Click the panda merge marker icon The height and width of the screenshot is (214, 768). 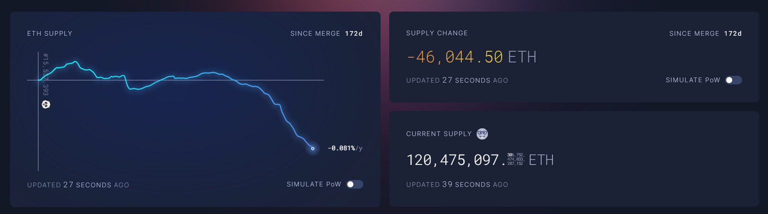tap(46, 104)
